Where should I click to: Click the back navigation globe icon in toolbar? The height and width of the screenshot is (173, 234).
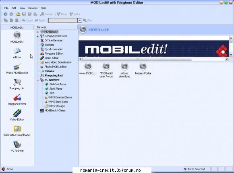coord(6,14)
